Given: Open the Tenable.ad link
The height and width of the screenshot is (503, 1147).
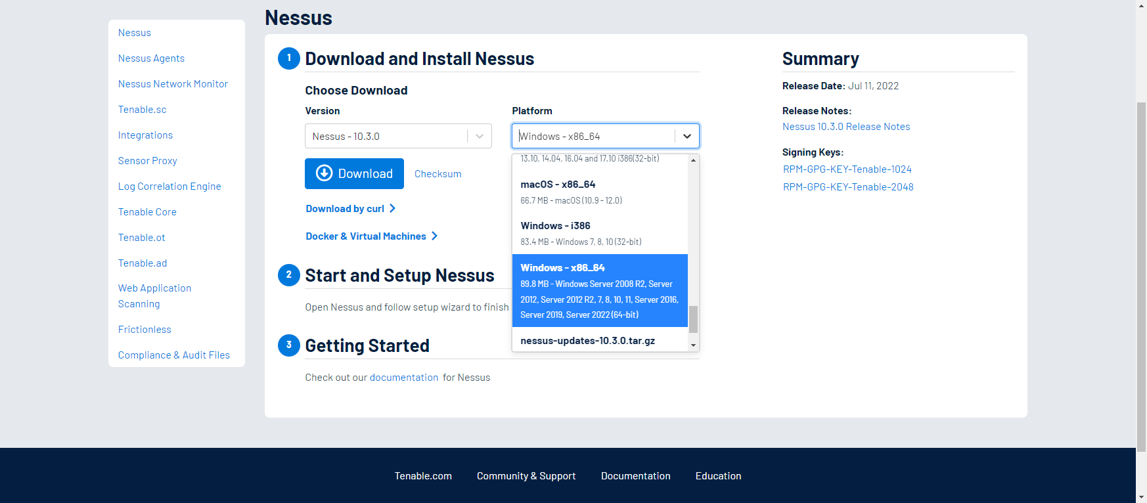Looking at the screenshot, I should (x=143, y=263).
